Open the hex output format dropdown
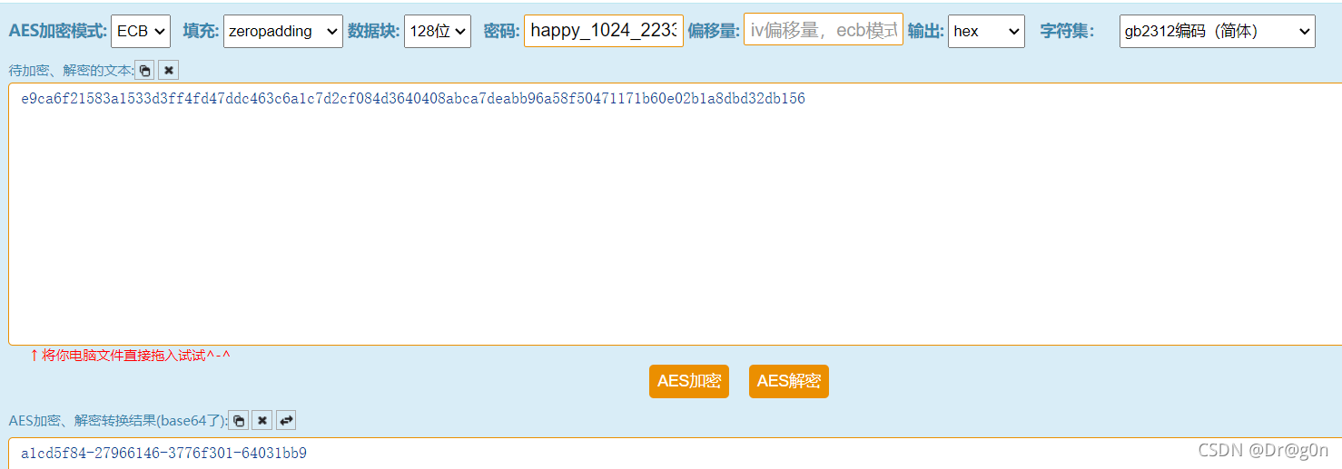1342x469 pixels. [x=986, y=31]
